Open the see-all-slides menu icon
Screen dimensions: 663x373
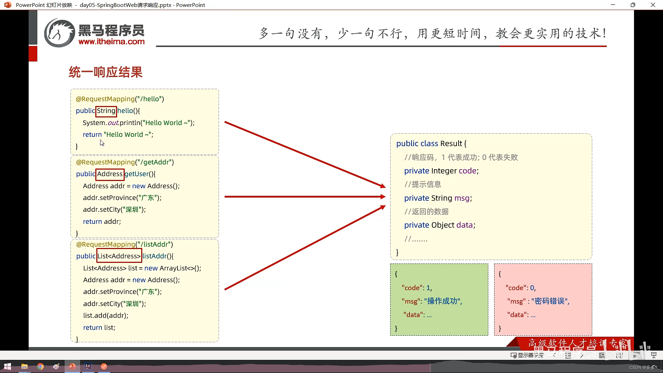[x=568, y=355]
